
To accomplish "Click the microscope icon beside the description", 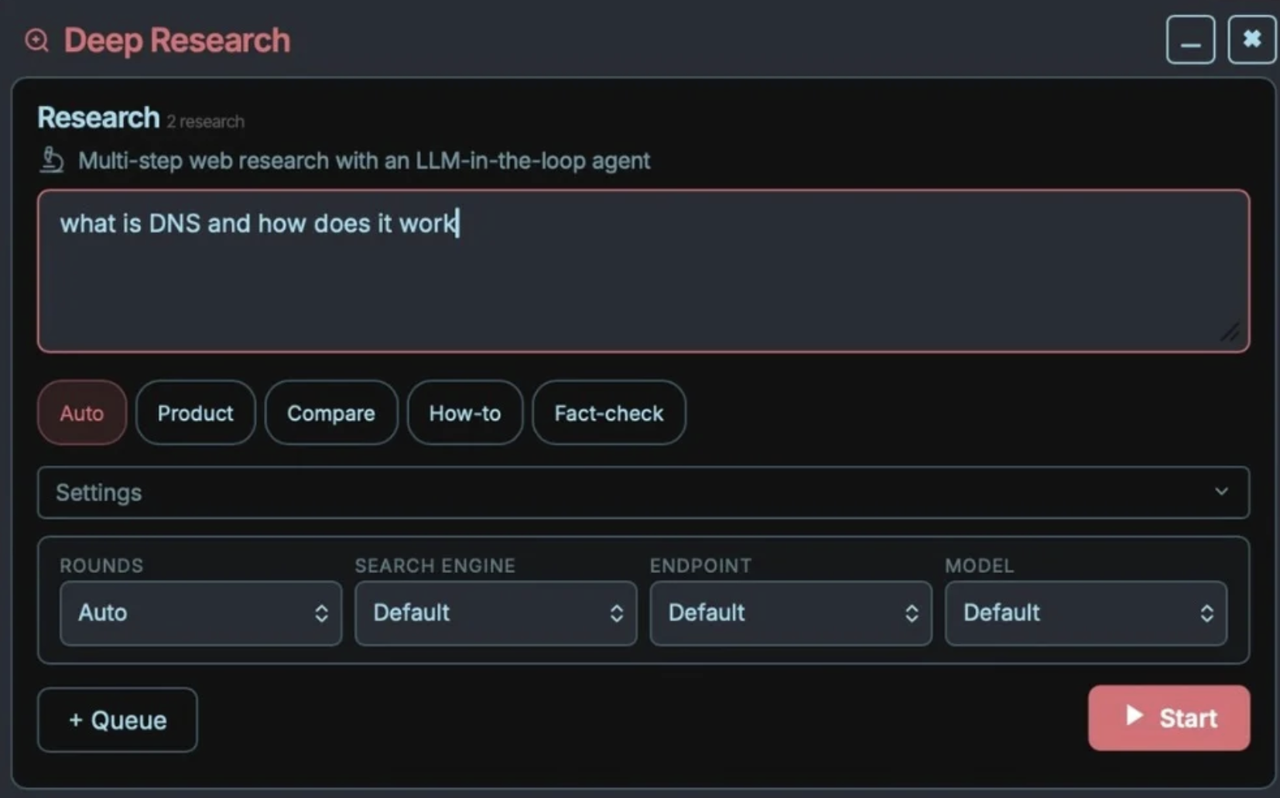I will pos(52,160).
